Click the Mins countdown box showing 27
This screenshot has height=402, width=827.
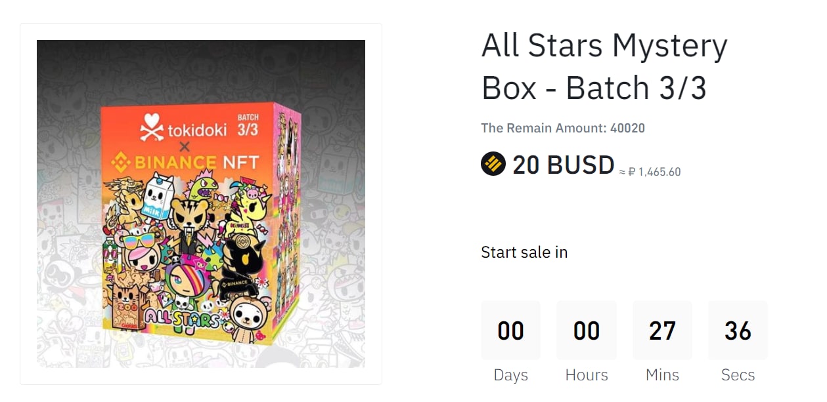click(661, 331)
